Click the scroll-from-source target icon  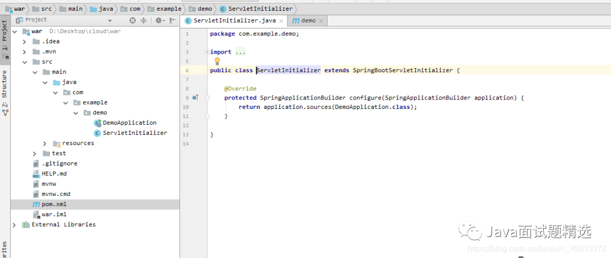[132, 21]
